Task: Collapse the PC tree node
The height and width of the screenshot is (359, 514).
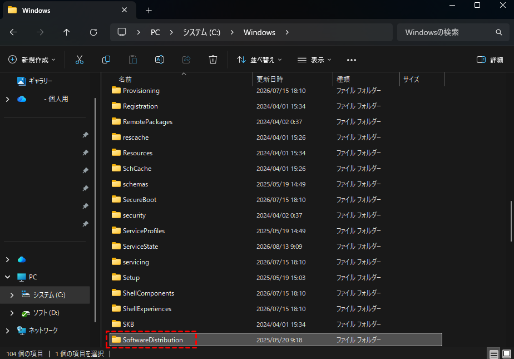Action: (8, 277)
